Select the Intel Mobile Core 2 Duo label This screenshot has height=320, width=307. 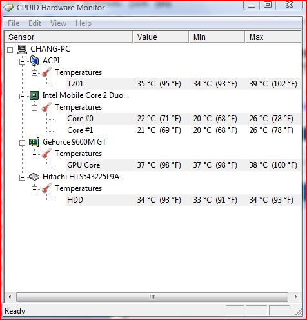pos(86,95)
